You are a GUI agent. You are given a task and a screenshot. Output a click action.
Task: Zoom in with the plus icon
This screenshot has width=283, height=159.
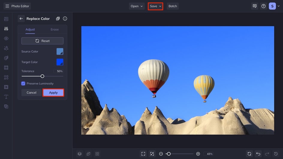pyautogui.click(x=198, y=154)
